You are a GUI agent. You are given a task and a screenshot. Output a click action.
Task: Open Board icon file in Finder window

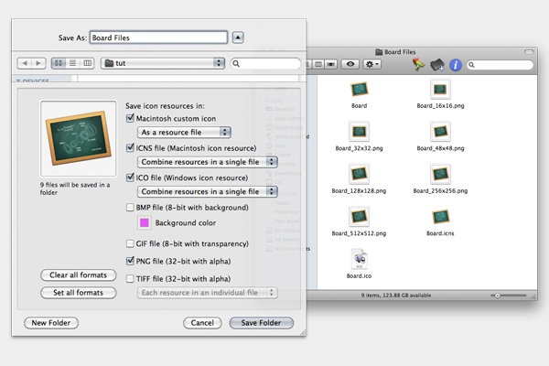(360, 89)
